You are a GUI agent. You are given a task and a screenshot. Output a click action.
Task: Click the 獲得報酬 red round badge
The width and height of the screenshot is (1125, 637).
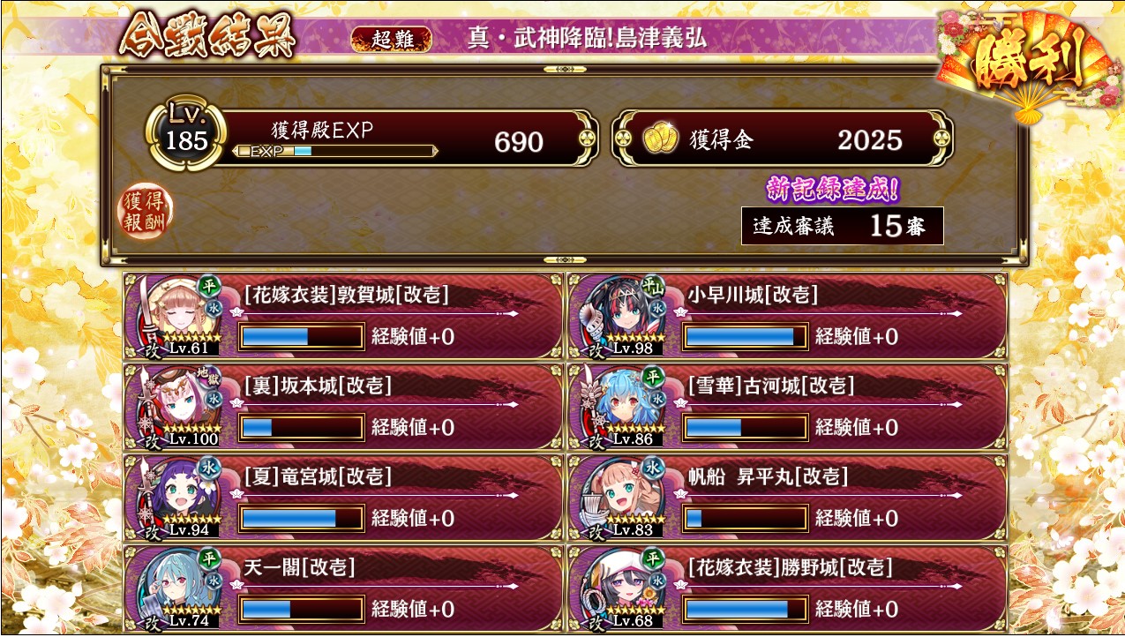click(146, 212)
